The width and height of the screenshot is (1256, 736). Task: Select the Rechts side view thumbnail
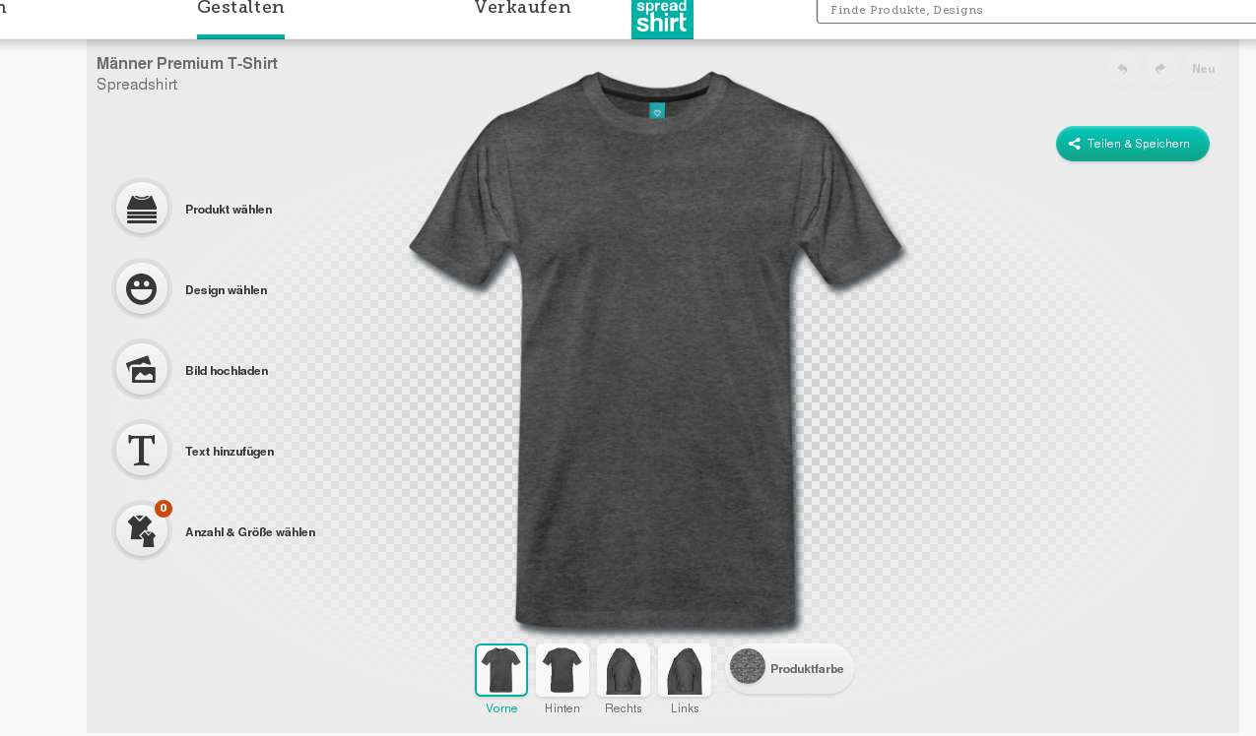pyautogui.click(x=624, y=670)
